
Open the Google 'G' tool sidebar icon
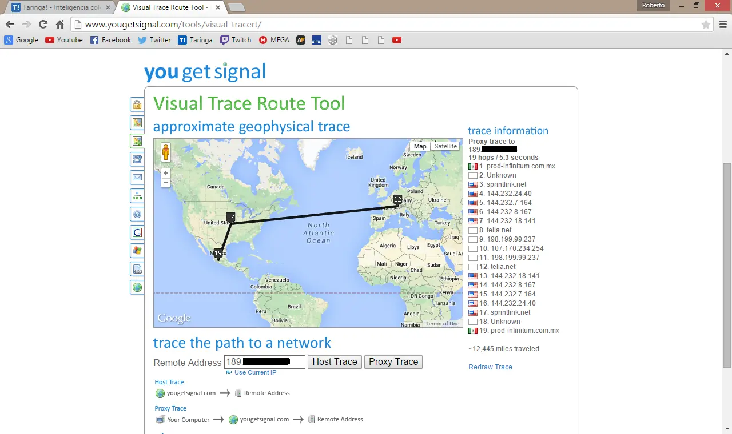click(x=137, y=232)
